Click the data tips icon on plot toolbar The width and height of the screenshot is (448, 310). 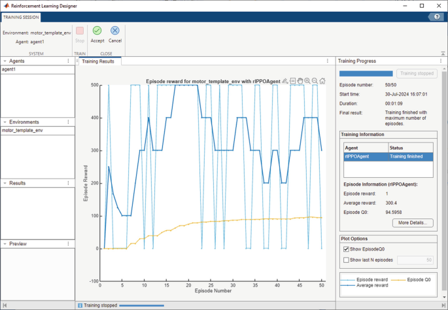coord(292,81)
